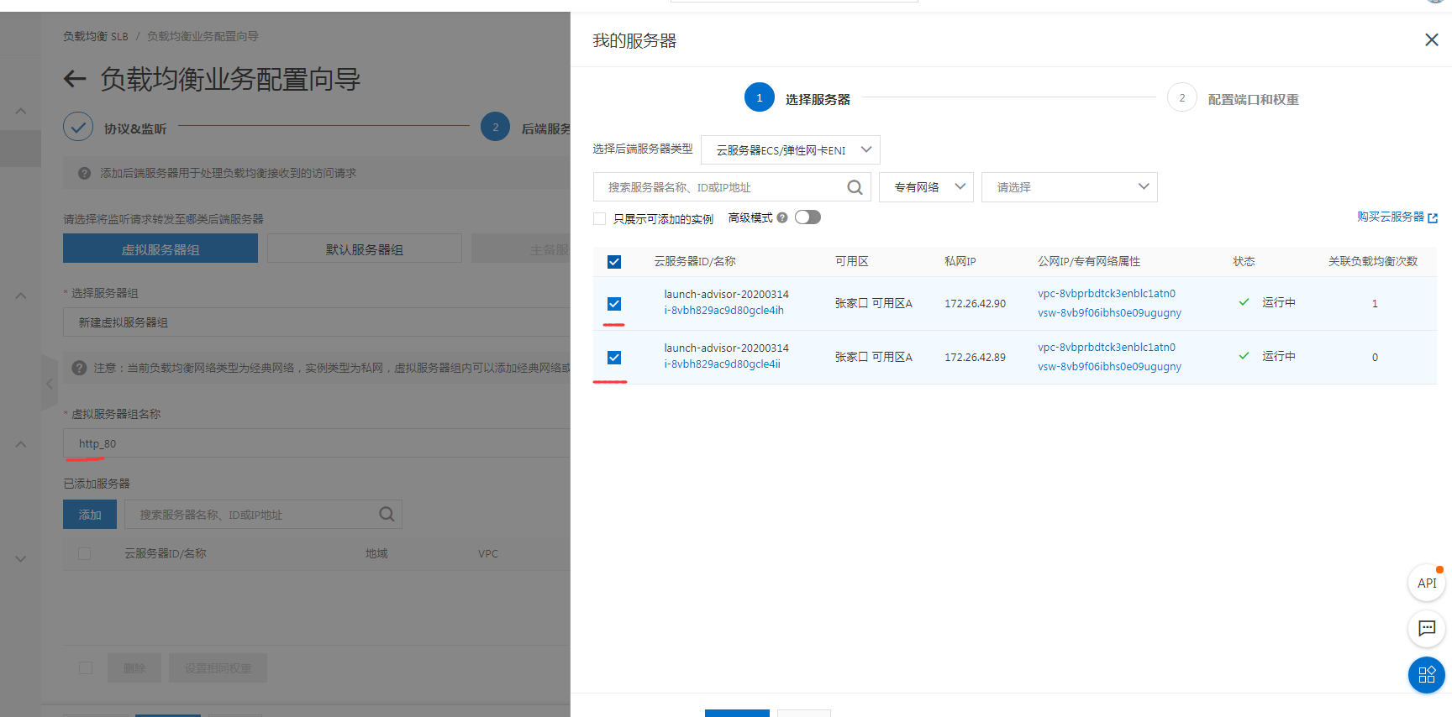Viewport: 1452px width, 717px height.
Task: Check the bottom checkbox beside 删除 button
Action: coord(86,668)
